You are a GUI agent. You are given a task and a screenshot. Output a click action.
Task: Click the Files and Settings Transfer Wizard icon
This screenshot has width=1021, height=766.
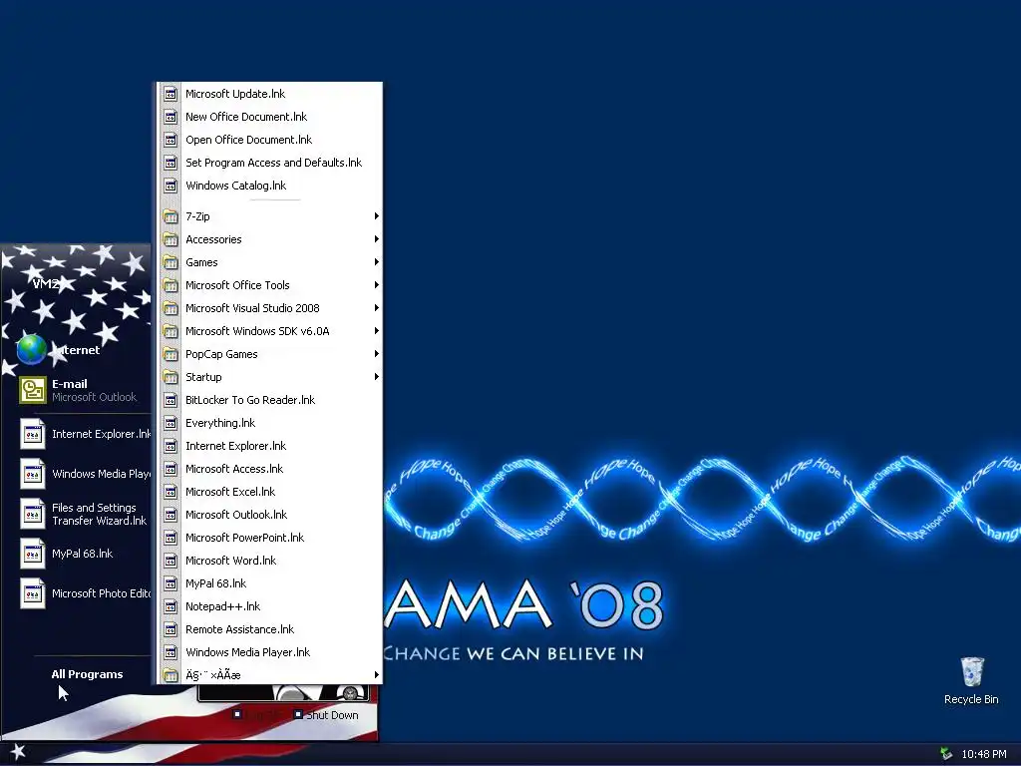coord(32,514)
